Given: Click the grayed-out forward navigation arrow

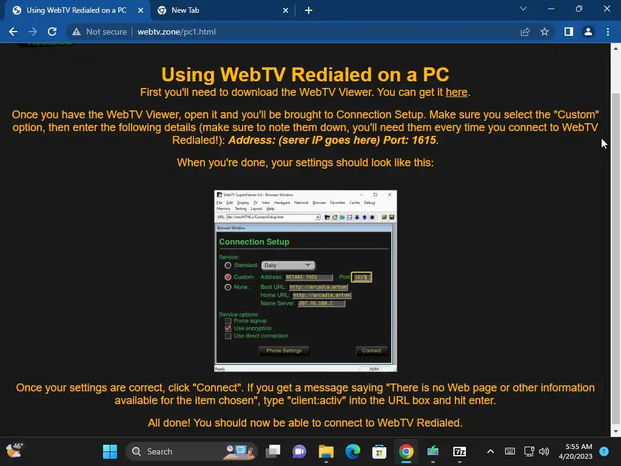Looking at the screenshot, I should coord(33,32).
